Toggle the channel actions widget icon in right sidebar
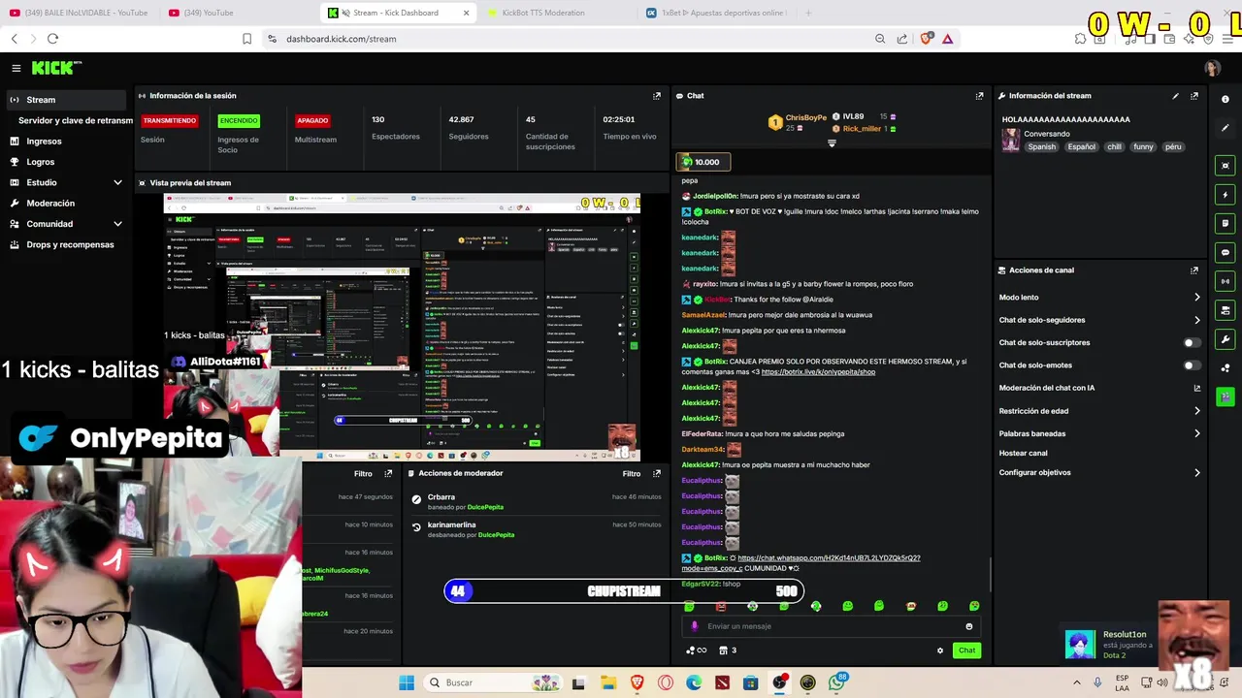Viewport: 1242px width, 698px height. 1226,311
